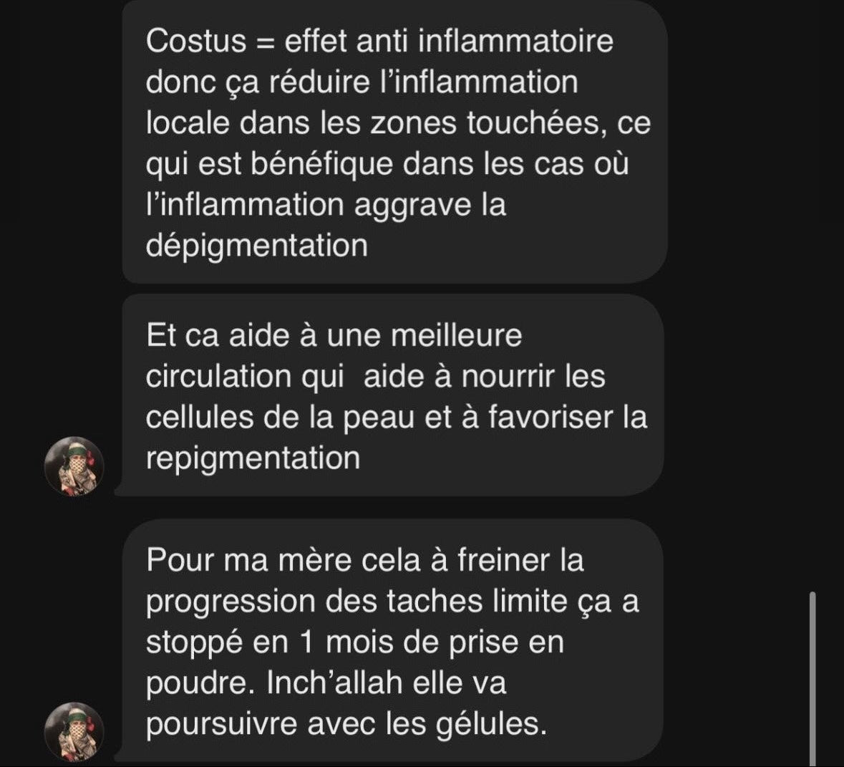Image resolution: width=844 pixels, height=767 pixels.
Task: Click the word 'dépigmentation' in first message
Action: [257, 246]
